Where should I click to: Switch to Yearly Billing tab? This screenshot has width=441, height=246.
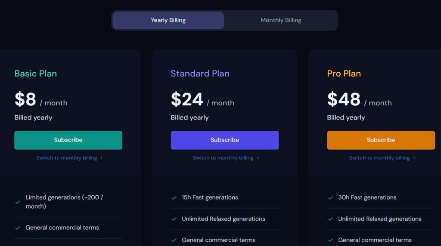[x=168, y=20]
